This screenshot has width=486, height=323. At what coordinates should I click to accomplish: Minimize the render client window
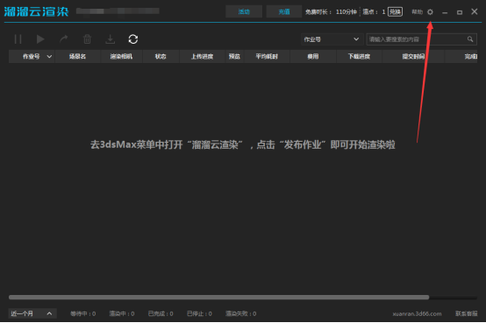(445, 12)
